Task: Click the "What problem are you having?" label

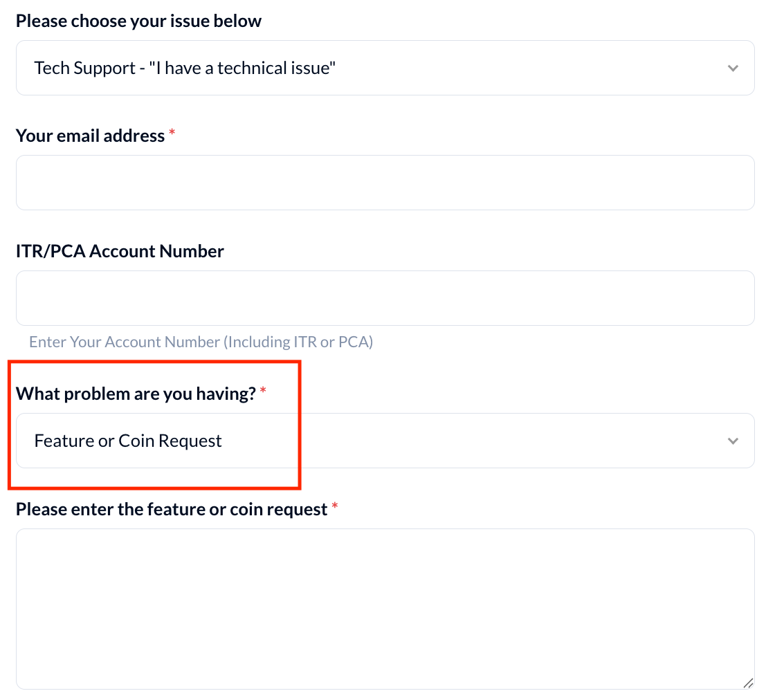Action: coord(136,394)
